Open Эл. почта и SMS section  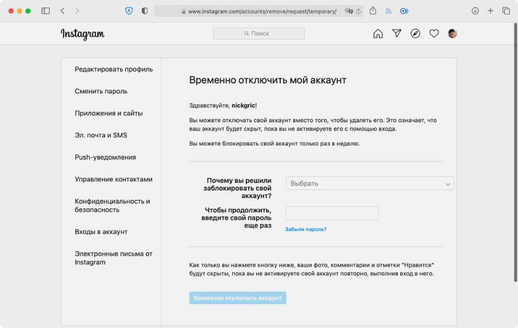(101, 135)
